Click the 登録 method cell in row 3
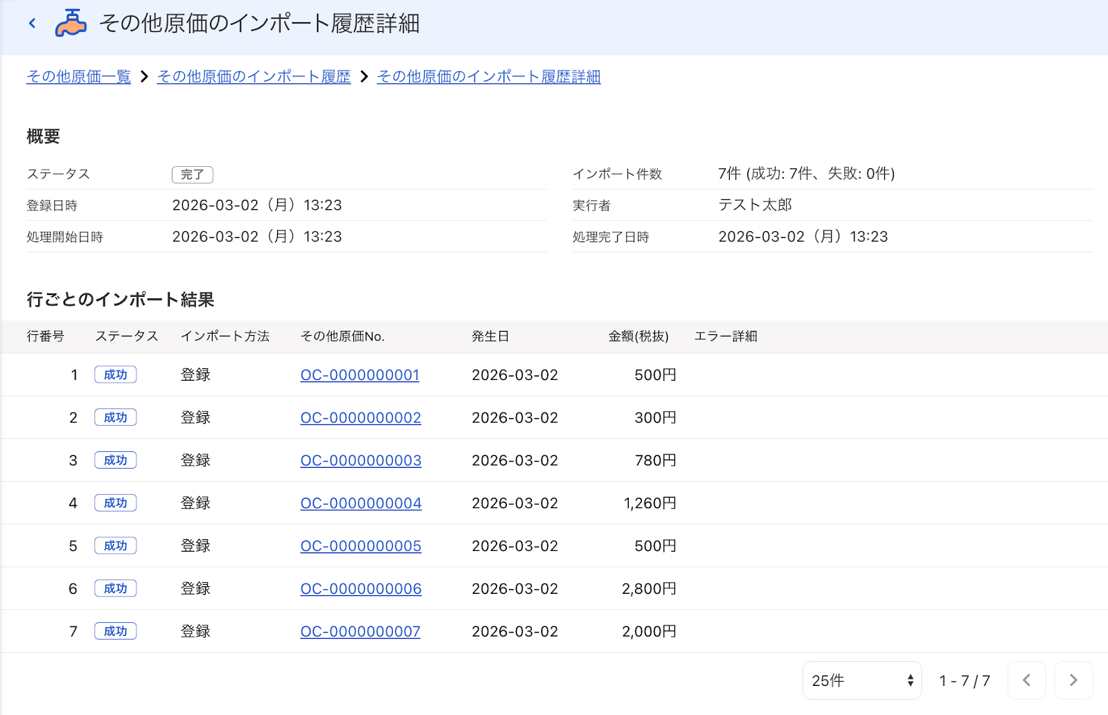 point(195,461)
